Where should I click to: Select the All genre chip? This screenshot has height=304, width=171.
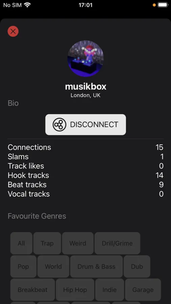[21, 243]
